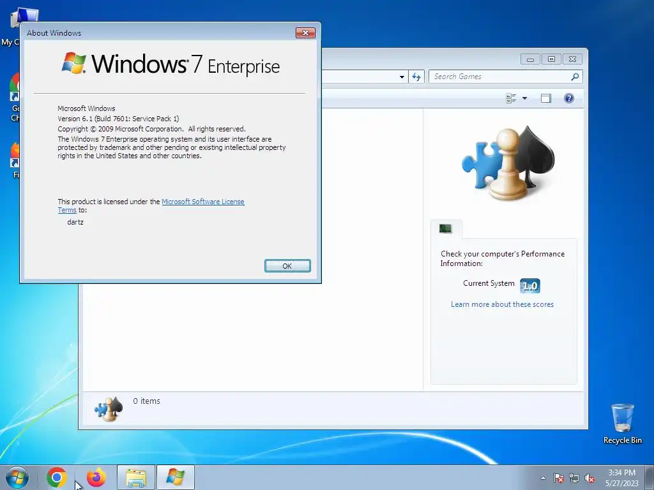The image size is (654, 490).
Task: Click the Games chess pawn artwork
Action: coord(508,163)
